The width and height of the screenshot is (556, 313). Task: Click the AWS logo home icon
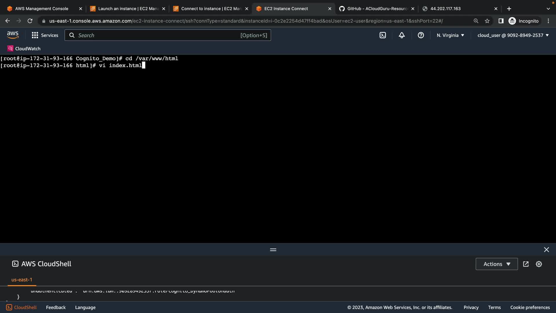[x=13, y=35]
